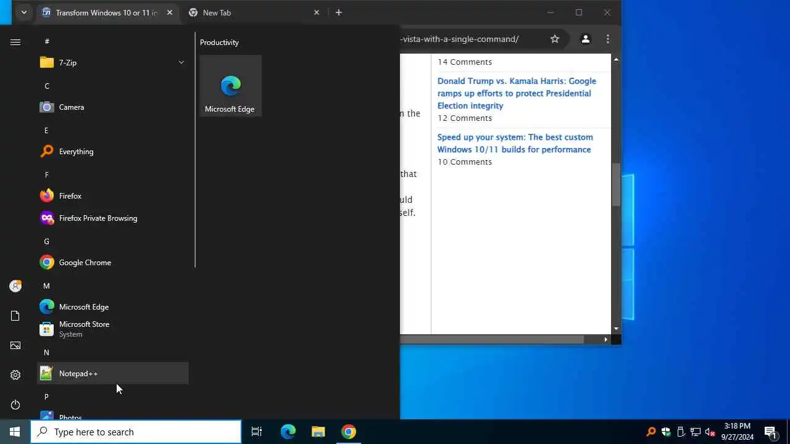Image resolution: width=790 pixels, height=444 pixels.
Task: Bookmark this page with the star
Action: tap(555, 39)
